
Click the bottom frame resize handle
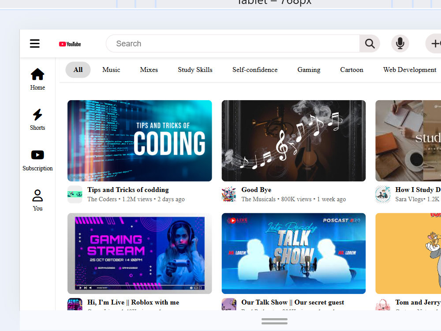tap(274, 321)
